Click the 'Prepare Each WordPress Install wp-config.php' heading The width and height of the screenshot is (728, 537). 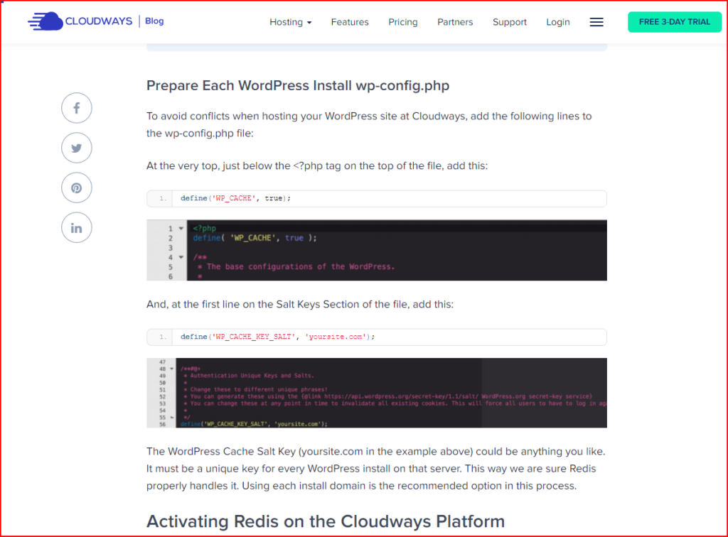pyautogui.click(x=298, y=86)
